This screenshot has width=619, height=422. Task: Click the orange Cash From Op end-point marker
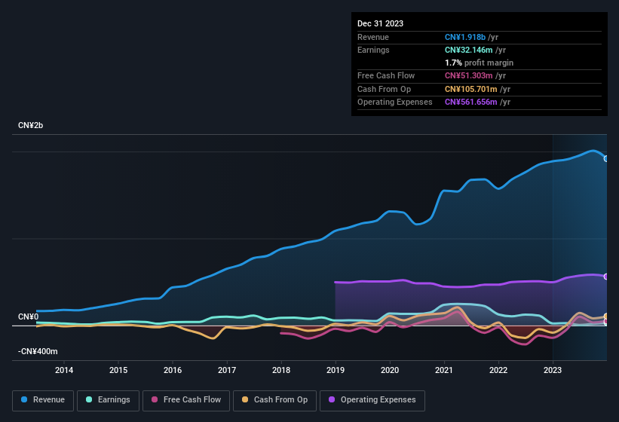pos(606,316)
